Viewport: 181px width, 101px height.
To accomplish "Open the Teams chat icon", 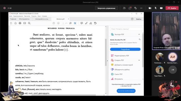I will tap(130, 8).
